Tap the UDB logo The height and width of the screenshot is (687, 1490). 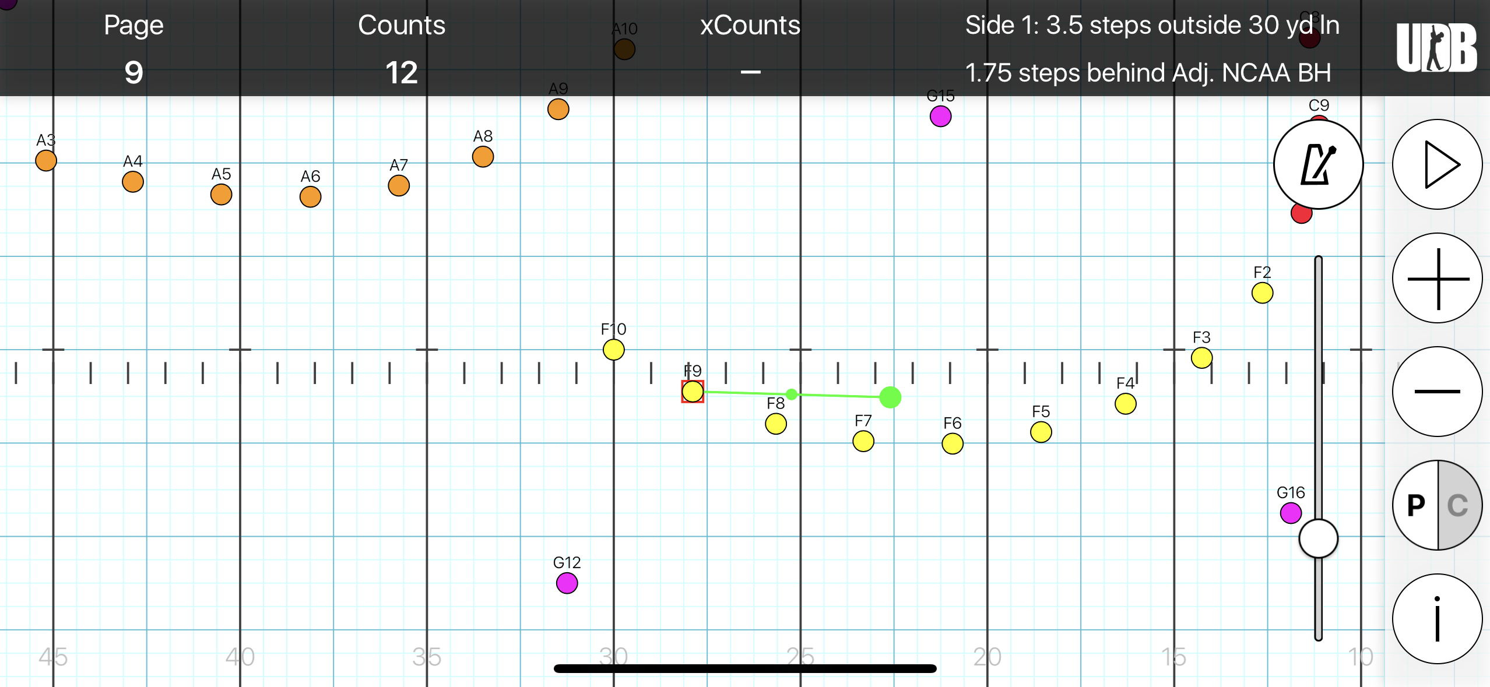[x=1436, y=48]
